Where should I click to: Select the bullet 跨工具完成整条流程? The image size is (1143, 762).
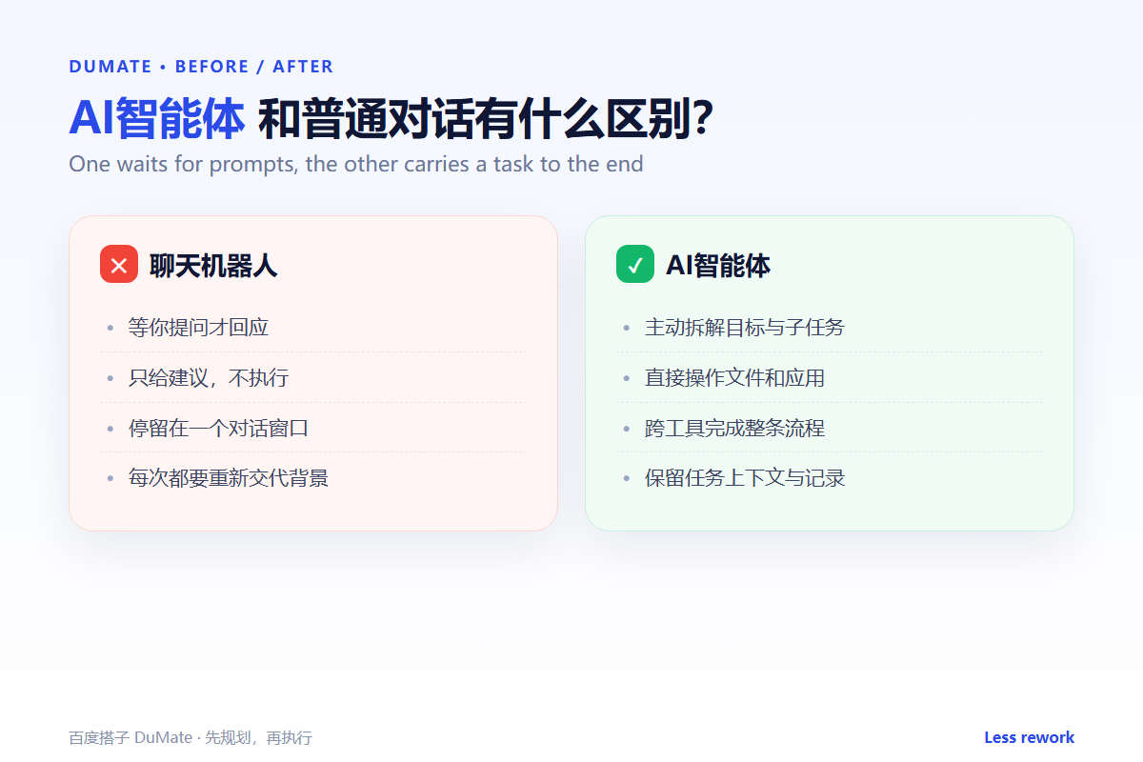734,428
